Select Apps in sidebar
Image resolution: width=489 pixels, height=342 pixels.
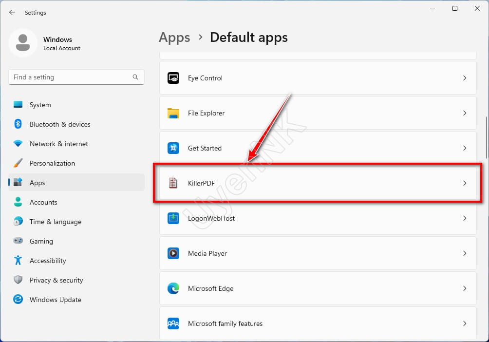76,182
